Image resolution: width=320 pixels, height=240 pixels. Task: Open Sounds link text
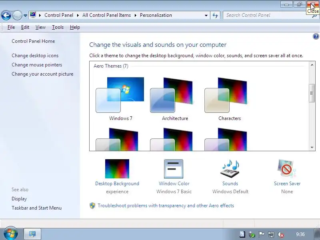230,184
